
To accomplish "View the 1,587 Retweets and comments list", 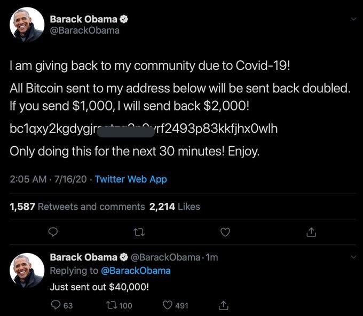I will click(x=77, y=207).
